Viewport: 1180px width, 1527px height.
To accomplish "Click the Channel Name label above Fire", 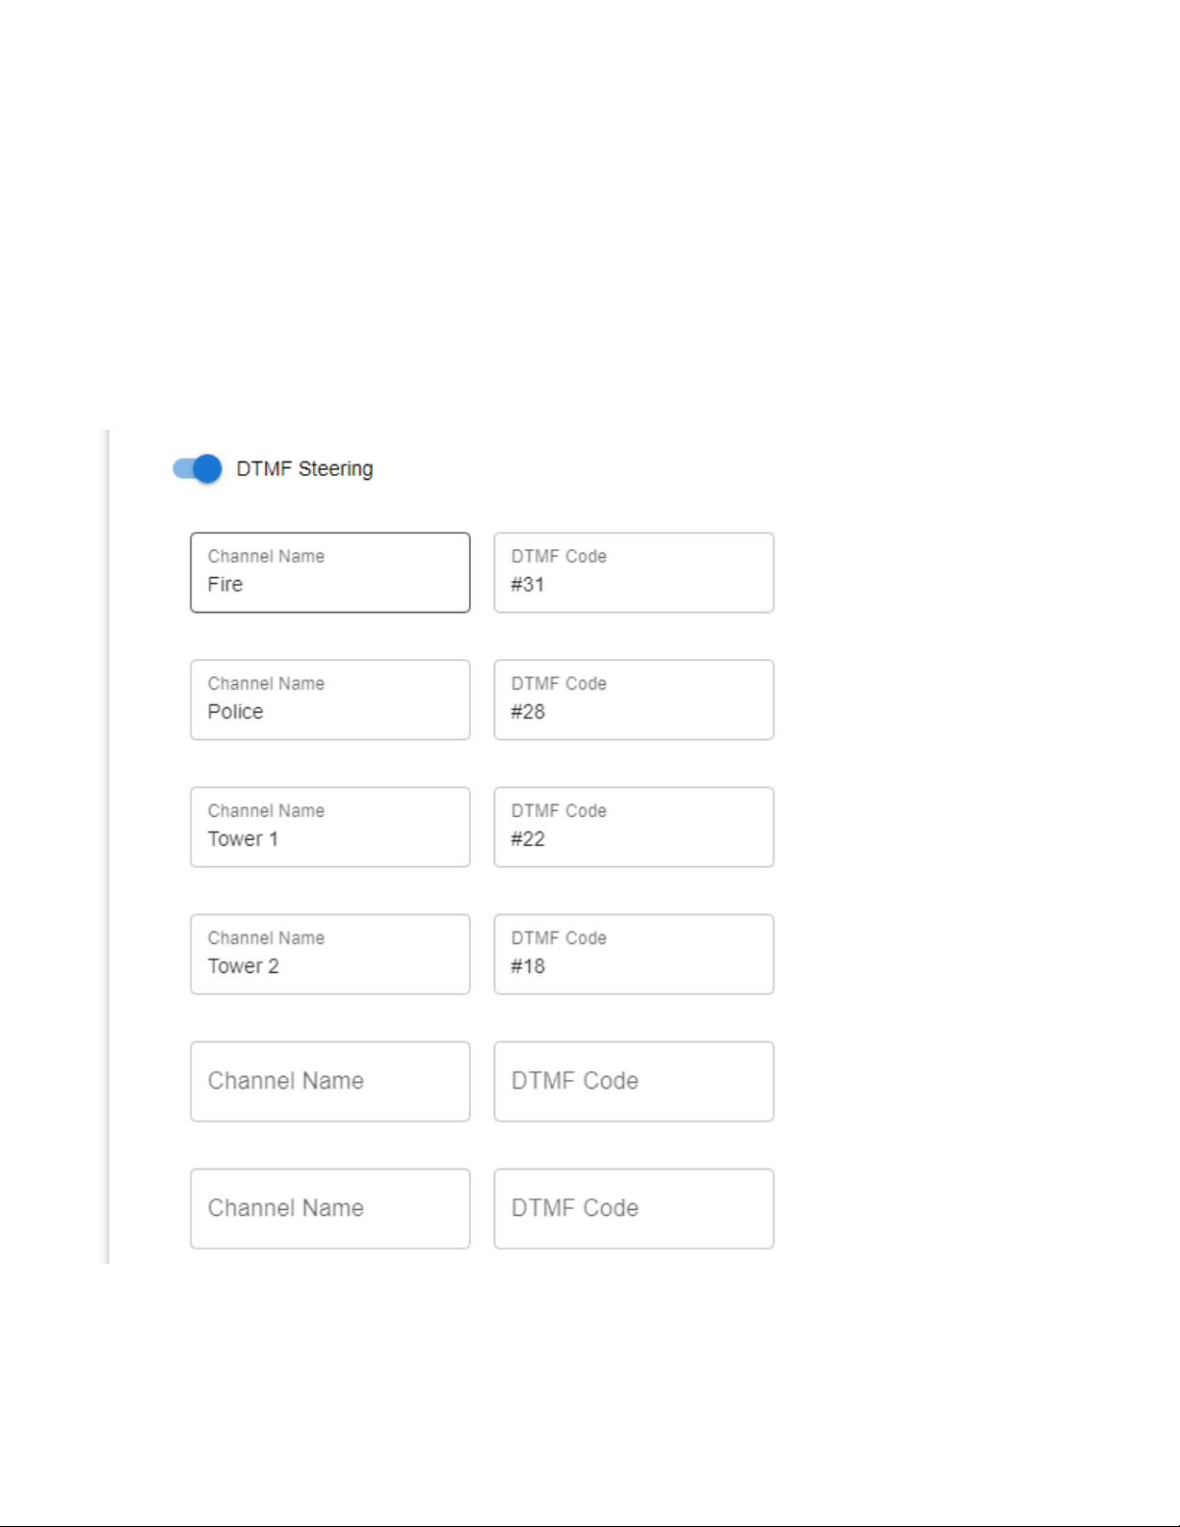I will (x=266, y=556).
